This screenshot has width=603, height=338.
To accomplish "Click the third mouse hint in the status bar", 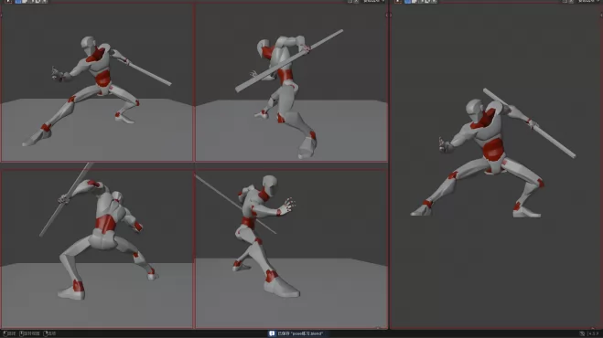I will [x=49, y=333].
